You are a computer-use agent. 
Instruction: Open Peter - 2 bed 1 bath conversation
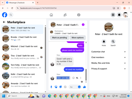[x=22, y=29]
